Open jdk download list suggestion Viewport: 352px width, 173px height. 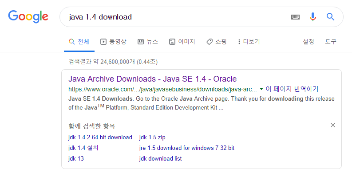160,159
